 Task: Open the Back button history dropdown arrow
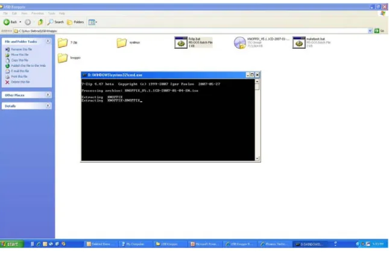(21, 22)
